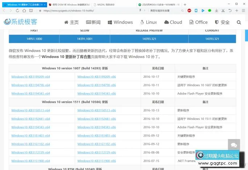Viewport: 248px width, 170px height.
Task: Download Windows10-KB3151900-x86
Action: click(x=96, y=161)
